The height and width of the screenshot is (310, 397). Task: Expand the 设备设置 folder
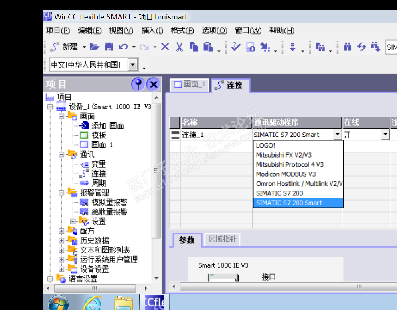click(61, 269)
